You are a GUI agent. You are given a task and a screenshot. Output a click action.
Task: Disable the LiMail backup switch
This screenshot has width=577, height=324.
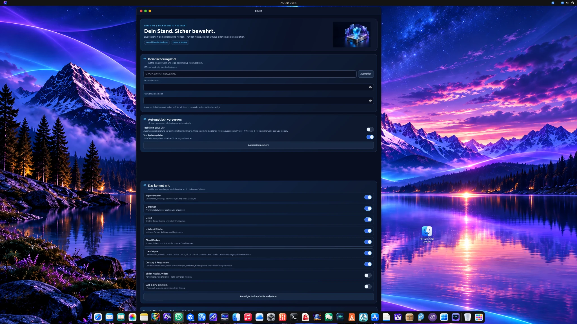click(x=368, y=220)
